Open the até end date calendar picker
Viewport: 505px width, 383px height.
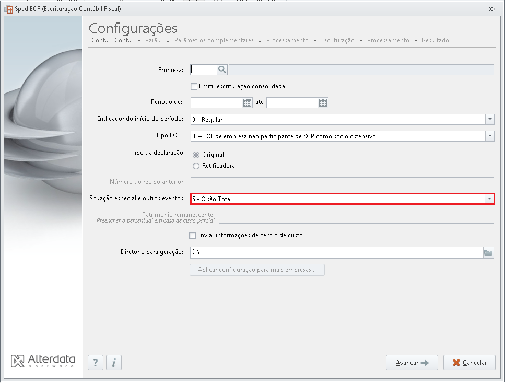tap(323, 103)
